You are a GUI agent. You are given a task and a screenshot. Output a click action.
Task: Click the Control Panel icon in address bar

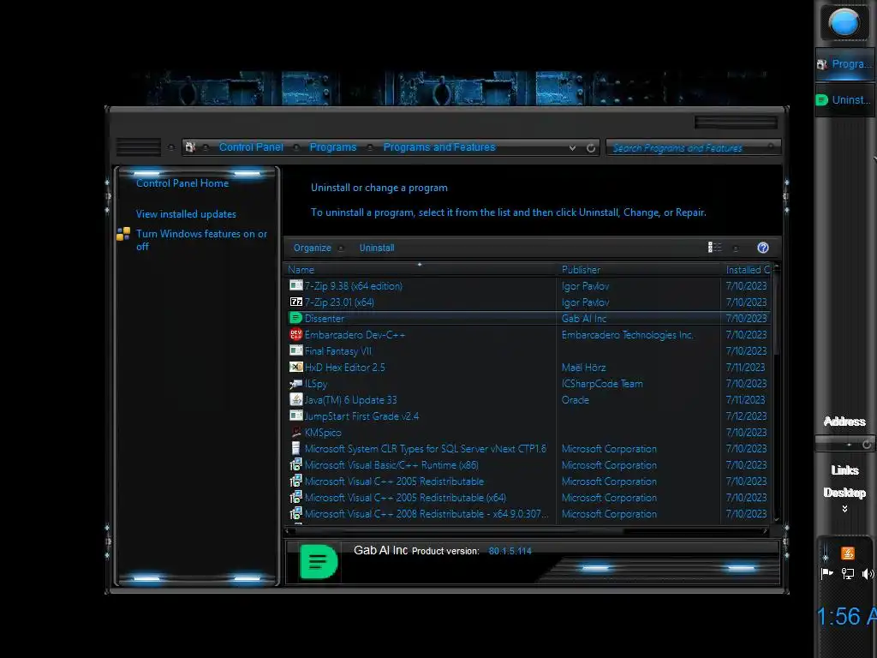pyautogui.click(x=190, y=147)
